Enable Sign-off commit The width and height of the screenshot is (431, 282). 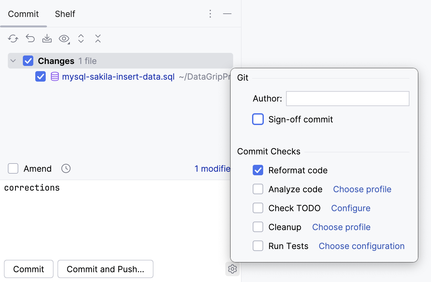tap(258, 119)
